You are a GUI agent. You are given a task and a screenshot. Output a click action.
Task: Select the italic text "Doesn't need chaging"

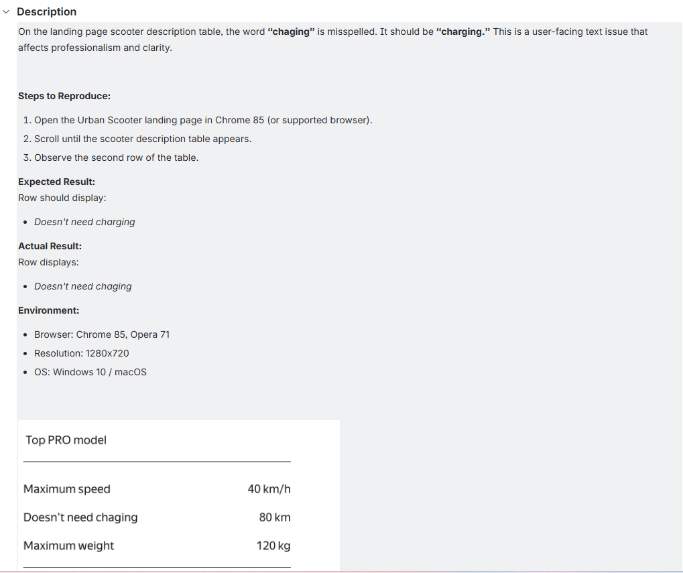[82, 286]
